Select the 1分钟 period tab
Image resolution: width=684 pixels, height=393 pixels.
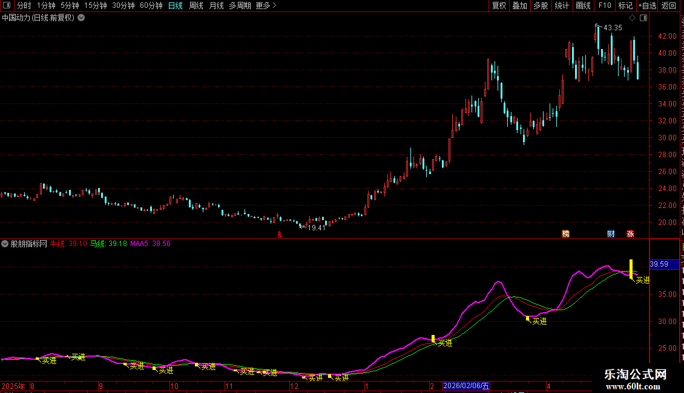pyautogui.click(x=46, y=5)
